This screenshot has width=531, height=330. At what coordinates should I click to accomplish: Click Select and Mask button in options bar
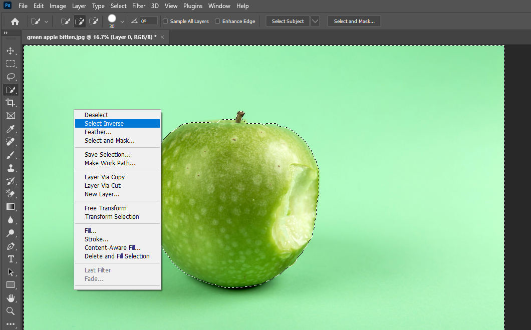354,22
